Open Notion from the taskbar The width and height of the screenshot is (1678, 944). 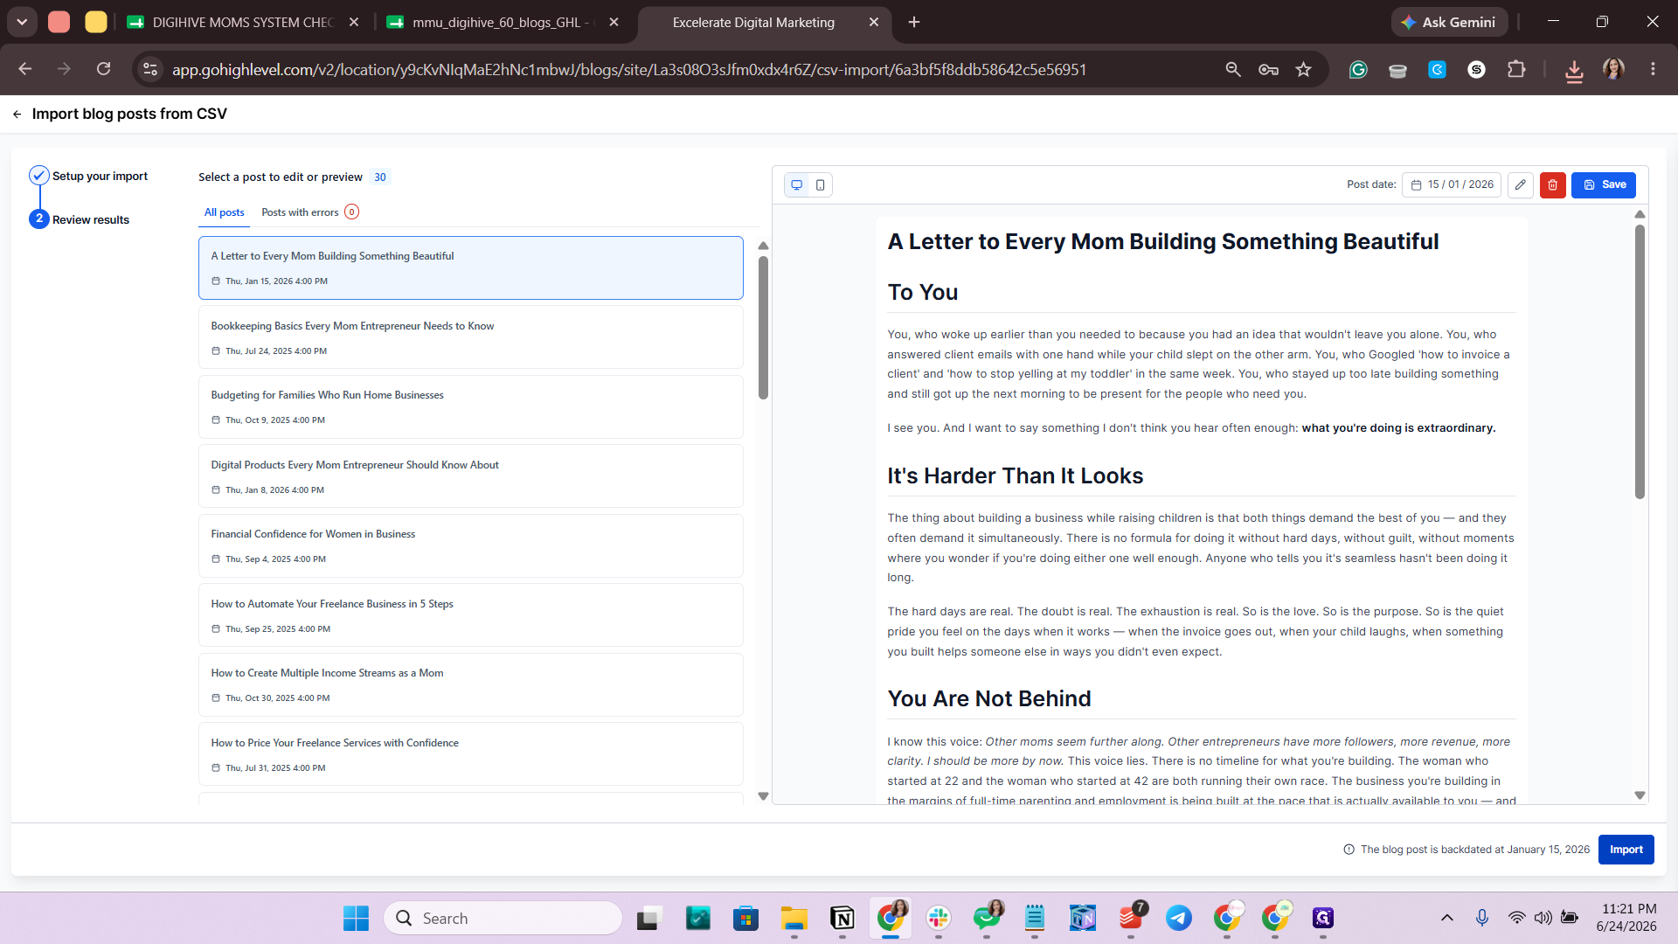842,919
